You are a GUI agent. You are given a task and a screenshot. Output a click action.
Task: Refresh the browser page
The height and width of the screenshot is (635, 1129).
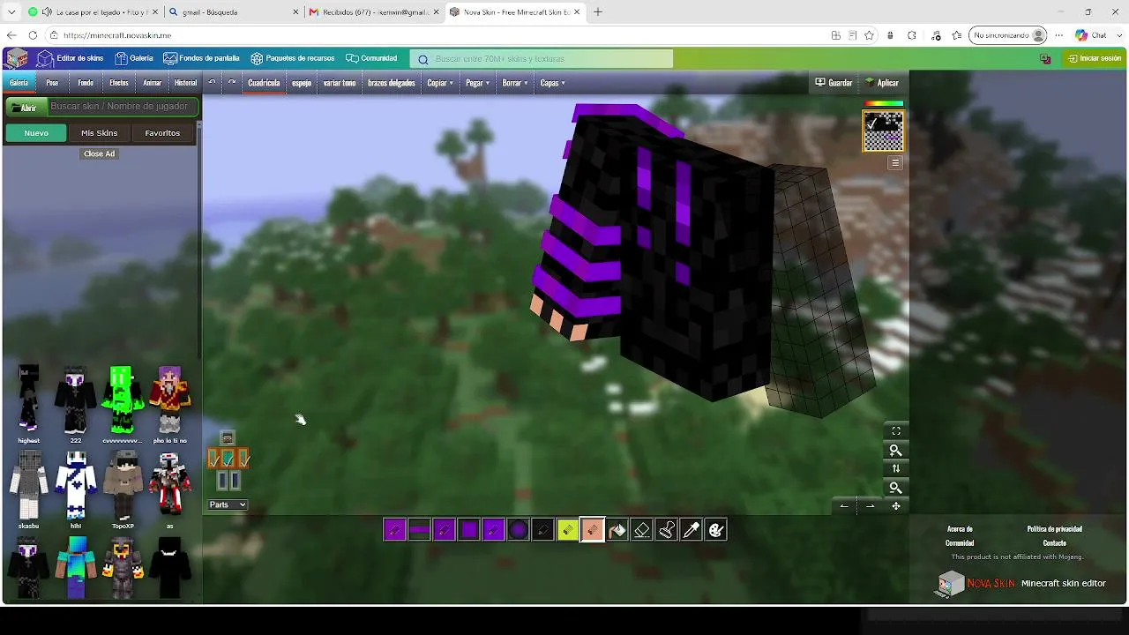(33, 35)
